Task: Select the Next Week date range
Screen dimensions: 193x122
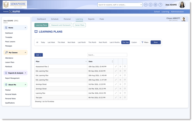Action: 71,42
